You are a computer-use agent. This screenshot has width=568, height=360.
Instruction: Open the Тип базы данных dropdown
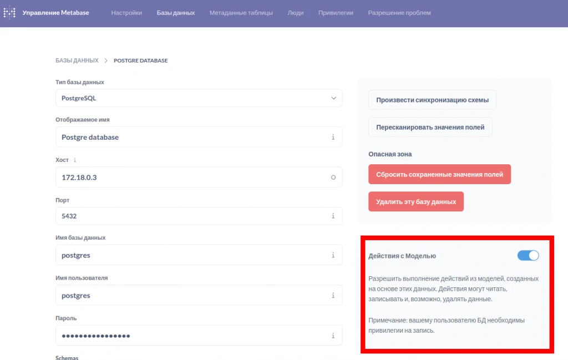click(x=199, y=98)
